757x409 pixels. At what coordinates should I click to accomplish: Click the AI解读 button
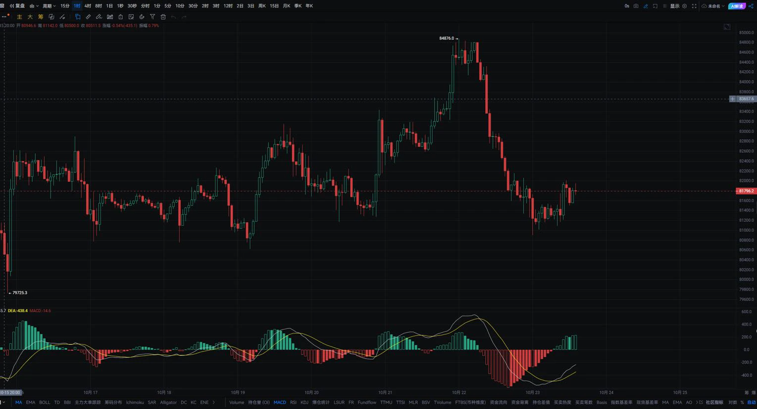tap(737, 6)
